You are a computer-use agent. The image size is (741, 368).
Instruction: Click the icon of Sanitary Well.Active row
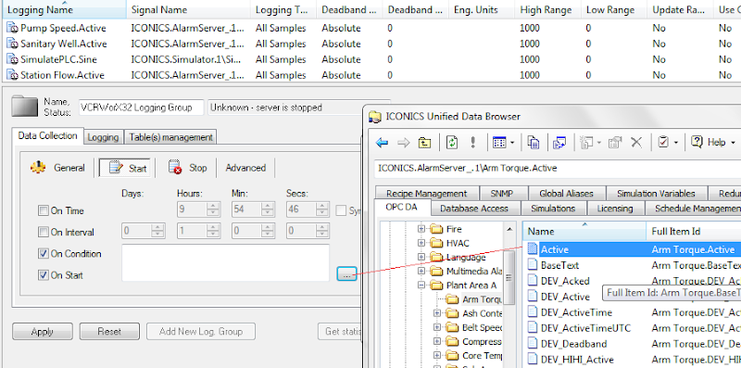[x=12, y=44]
